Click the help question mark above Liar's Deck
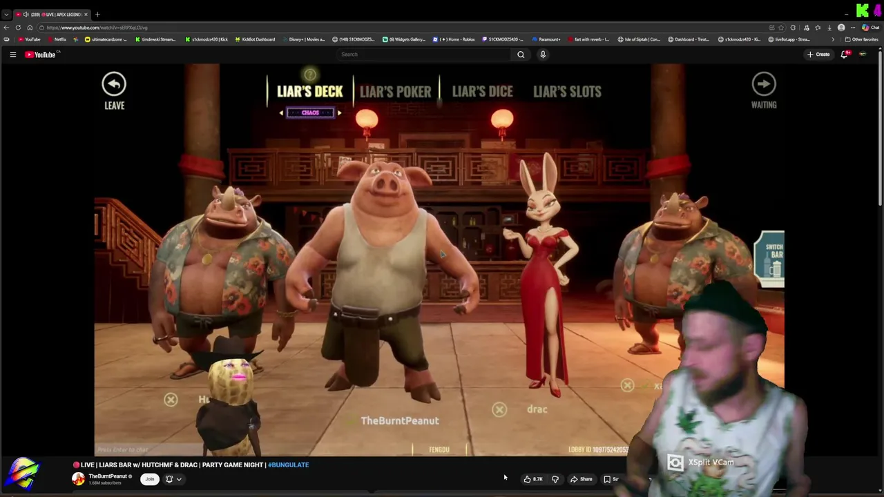This screenshot has width=884, height=497. coord(310,75)
